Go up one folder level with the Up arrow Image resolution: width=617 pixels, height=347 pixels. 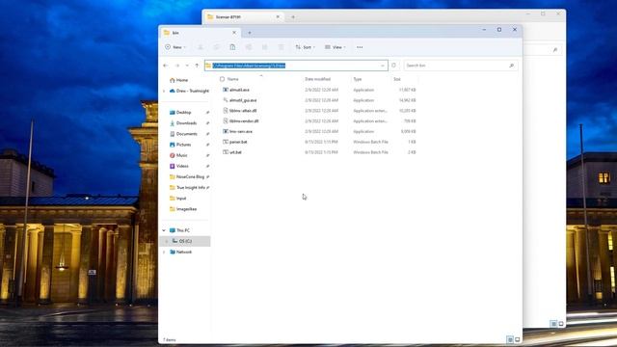point(197,66)
